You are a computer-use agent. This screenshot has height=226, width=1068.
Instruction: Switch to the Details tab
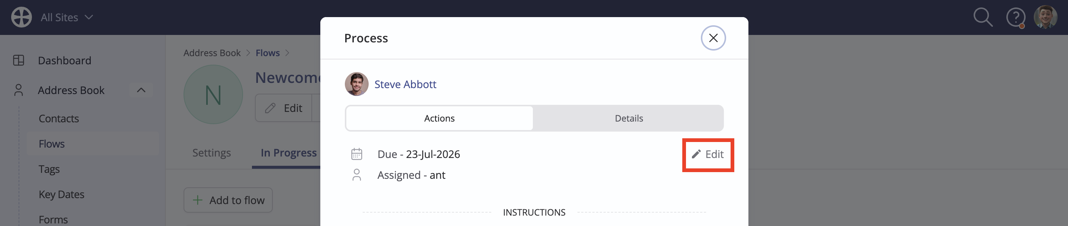pos(628,118)
